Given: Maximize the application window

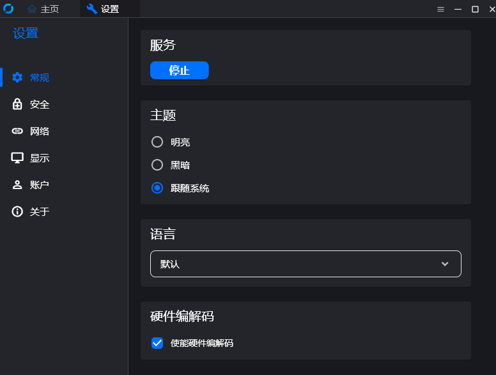Looking at the screenshot, I should point(475,9).
